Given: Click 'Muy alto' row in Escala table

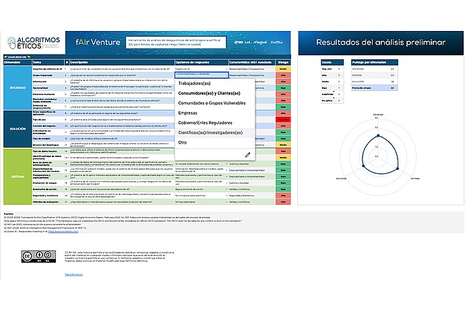Looking at the screenshot, I should (x=332, y=69).
